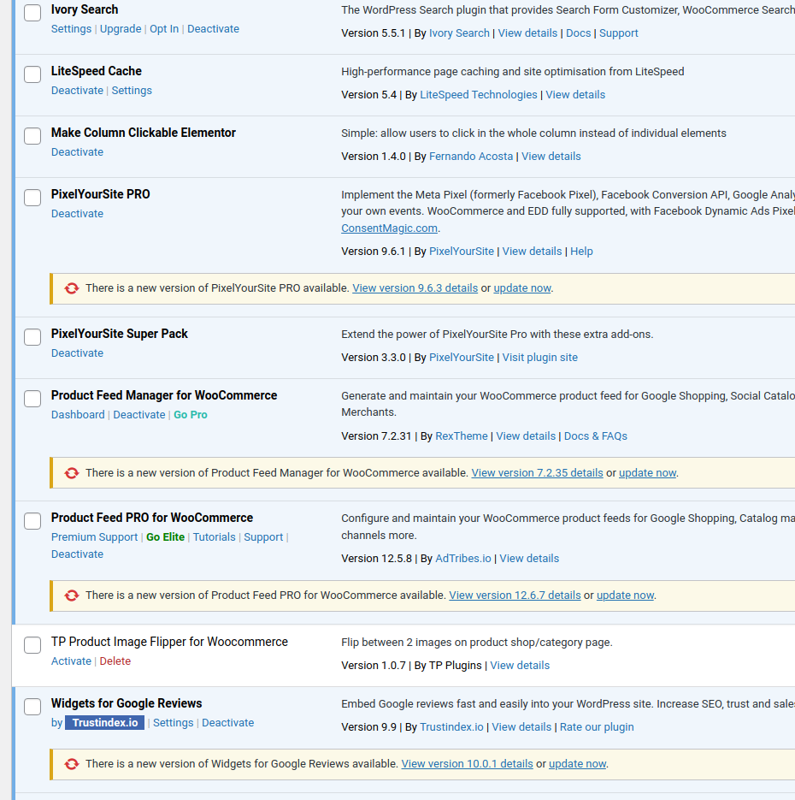The height and width of the screenshot is (800, 795).
Task: Click the Trustindex.io badge under Widgets for Google Reviews
Action: [x=104, y=723]
